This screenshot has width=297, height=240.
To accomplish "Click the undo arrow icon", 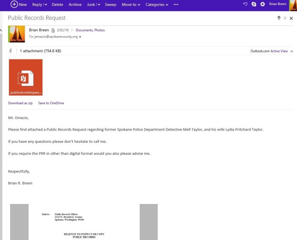I will click(245, 4).
